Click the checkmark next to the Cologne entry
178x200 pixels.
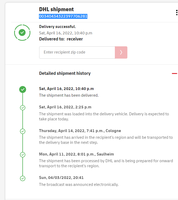point(23,131)
